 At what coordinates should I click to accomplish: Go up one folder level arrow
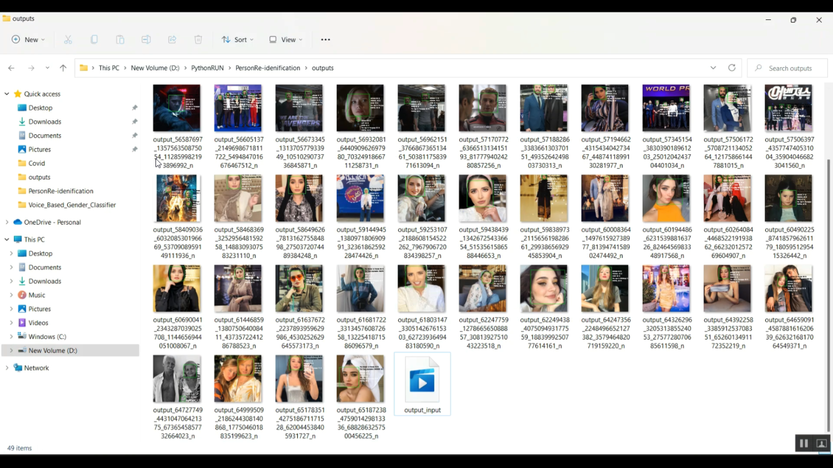tap(63, 68)
